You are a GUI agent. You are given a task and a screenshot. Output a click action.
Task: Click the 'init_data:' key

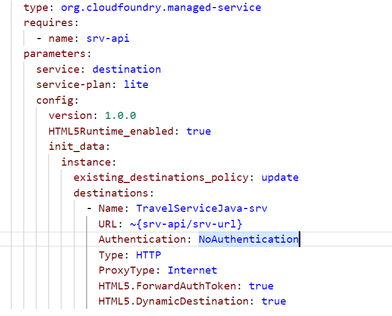point(79,147)
